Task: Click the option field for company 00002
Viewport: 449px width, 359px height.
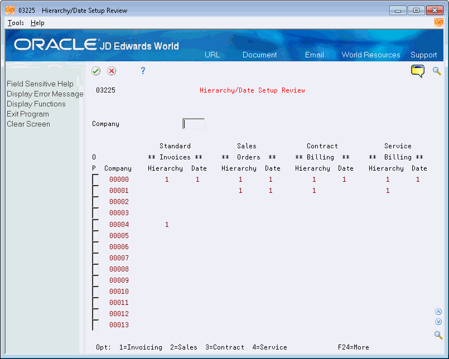Action: pos(95,202)
